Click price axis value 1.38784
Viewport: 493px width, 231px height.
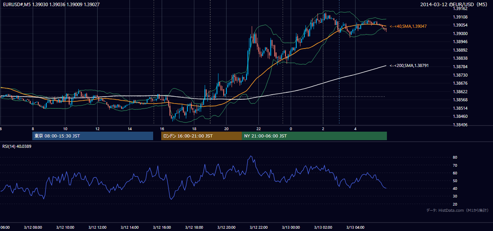tap(460, 67)
